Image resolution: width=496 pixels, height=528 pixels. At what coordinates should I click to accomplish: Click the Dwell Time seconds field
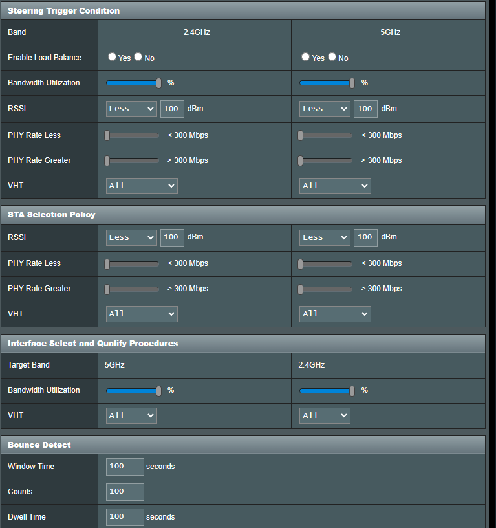click(125, 517)
